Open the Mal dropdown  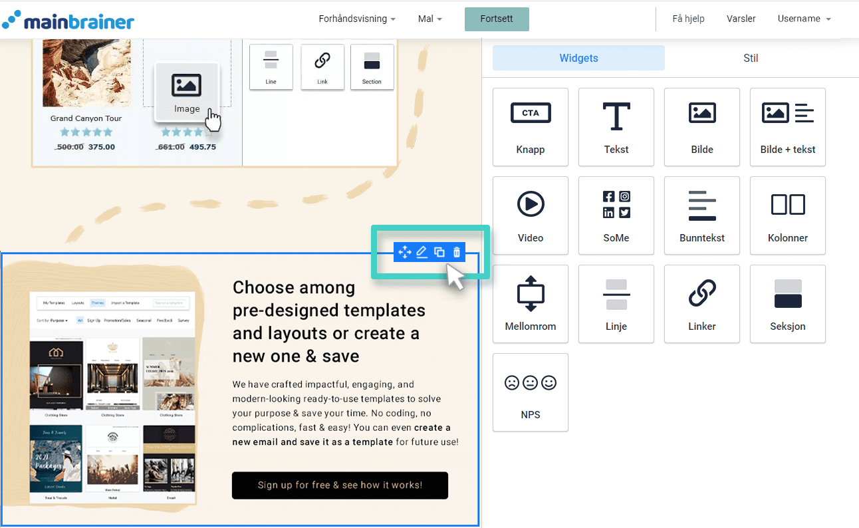[429, 19]
